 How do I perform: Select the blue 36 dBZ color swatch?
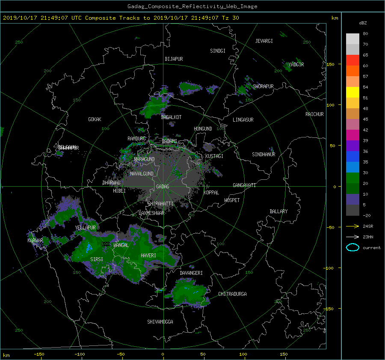[x=352, y=156]
